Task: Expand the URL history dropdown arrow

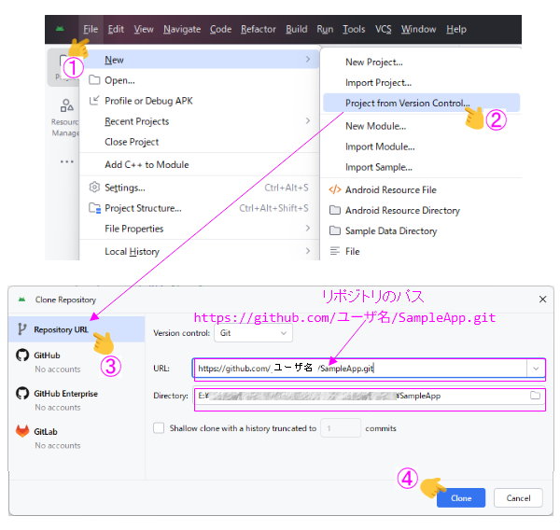Action: pos(535,369)
